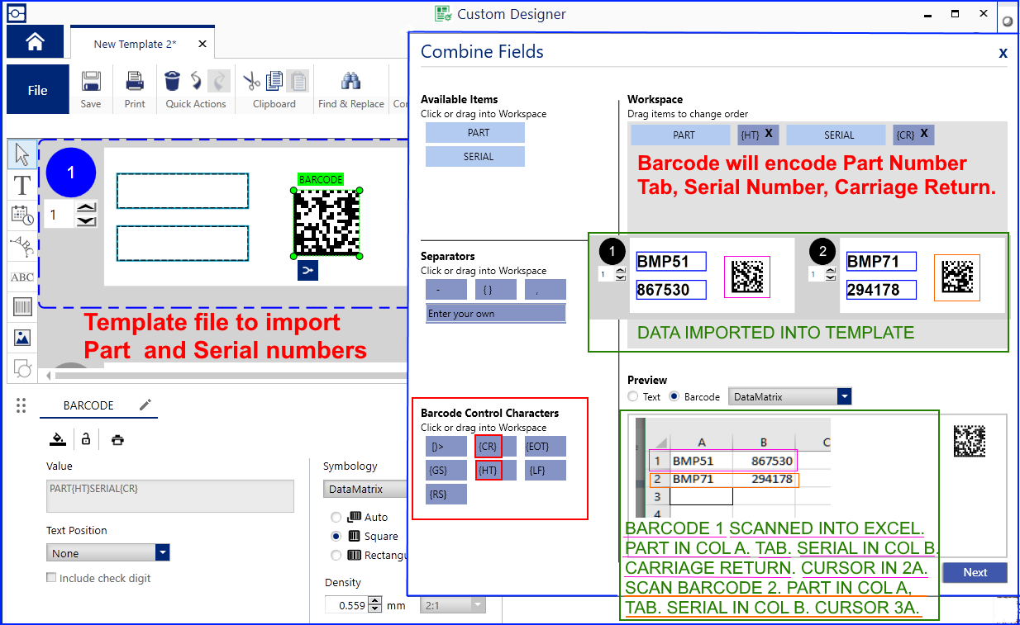Click the BARCODE properties tab
Viewport: 1020px width, 625px height.
[x=88, y=405]
